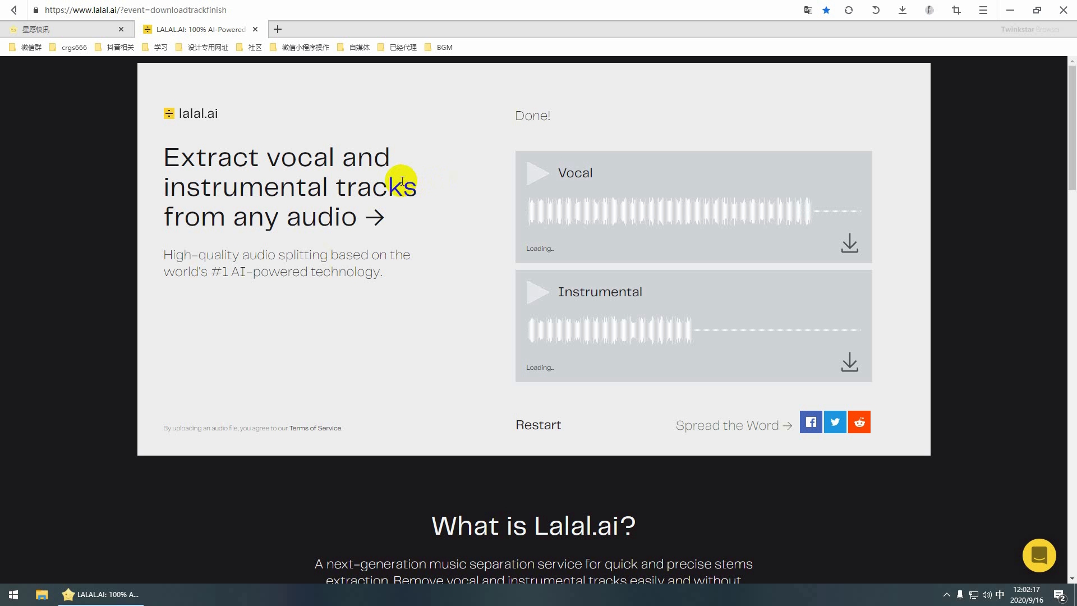Open the 微信群 bookmark folder

pos(26,48)
